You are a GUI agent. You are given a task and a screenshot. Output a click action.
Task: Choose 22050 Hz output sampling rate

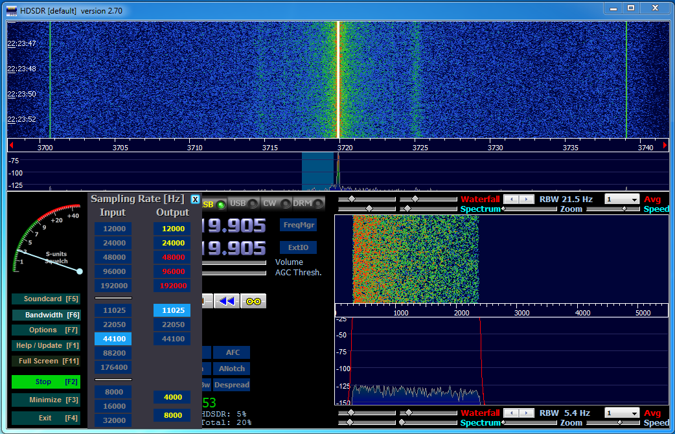172,325
